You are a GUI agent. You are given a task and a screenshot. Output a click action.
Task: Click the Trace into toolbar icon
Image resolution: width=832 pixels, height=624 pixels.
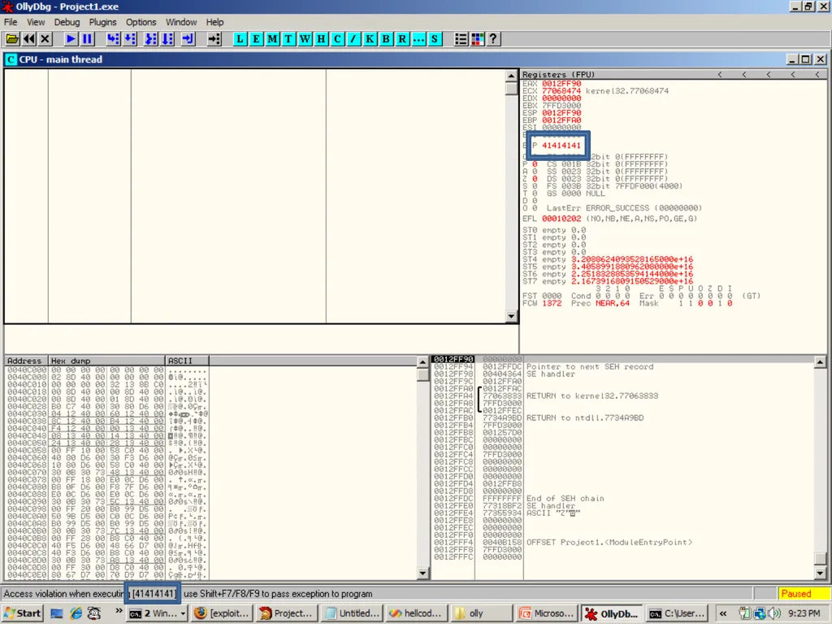tap(151, 39)
